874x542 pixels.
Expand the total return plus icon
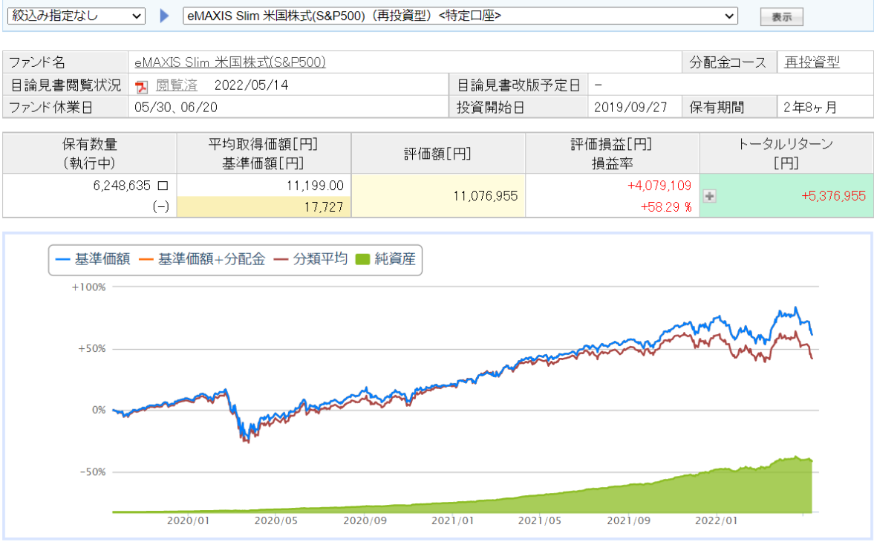click(x=710, y=196)
